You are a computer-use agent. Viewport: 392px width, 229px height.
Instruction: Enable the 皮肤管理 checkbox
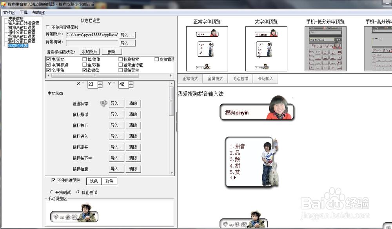point(156,59)
